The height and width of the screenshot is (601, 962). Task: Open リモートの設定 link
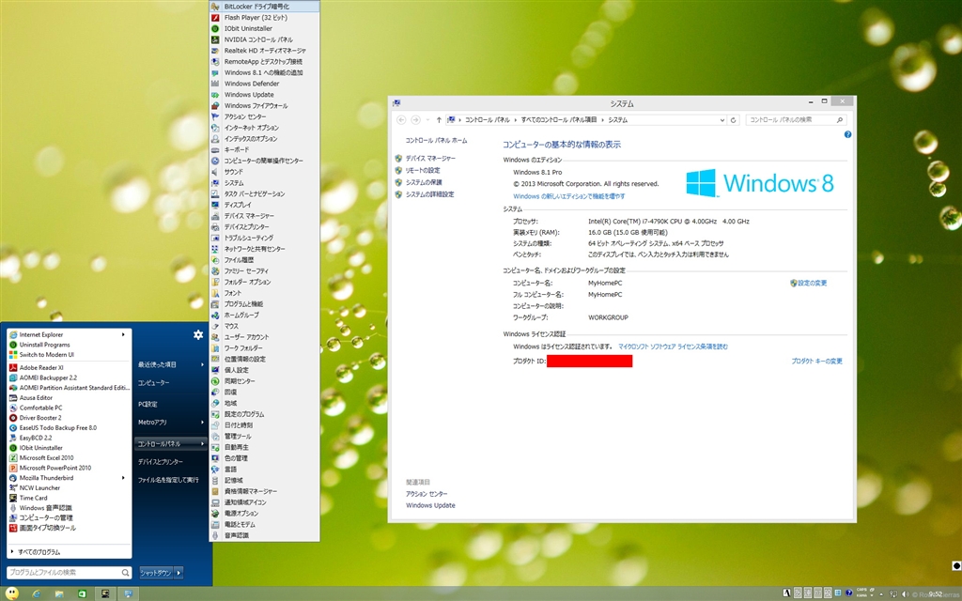(423, 171)
